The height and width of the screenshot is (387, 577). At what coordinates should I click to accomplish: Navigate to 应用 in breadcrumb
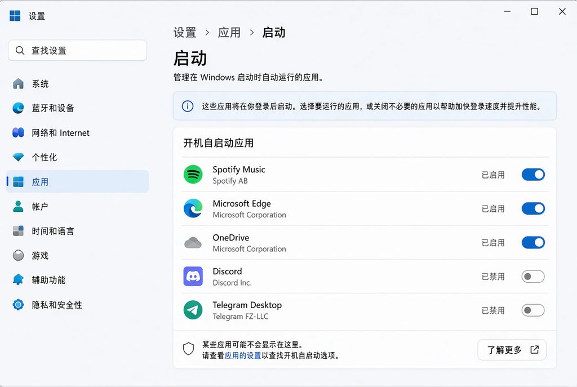(229, 32)
